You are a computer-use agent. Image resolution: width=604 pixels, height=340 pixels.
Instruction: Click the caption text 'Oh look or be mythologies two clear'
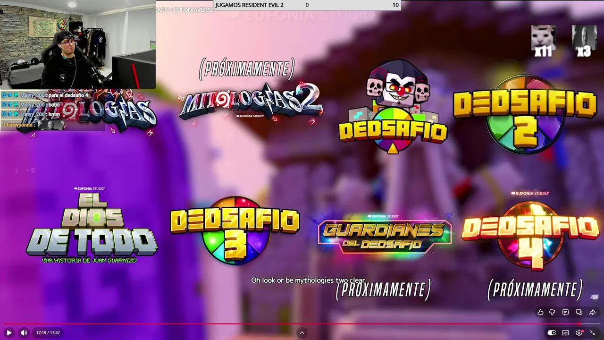tap(308, 280)
